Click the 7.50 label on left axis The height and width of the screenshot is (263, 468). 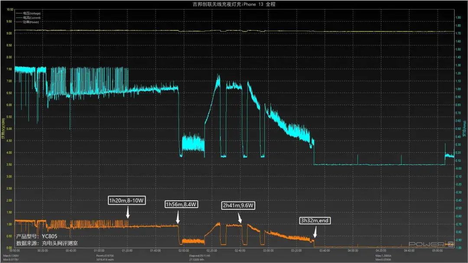tap(10, 69)
